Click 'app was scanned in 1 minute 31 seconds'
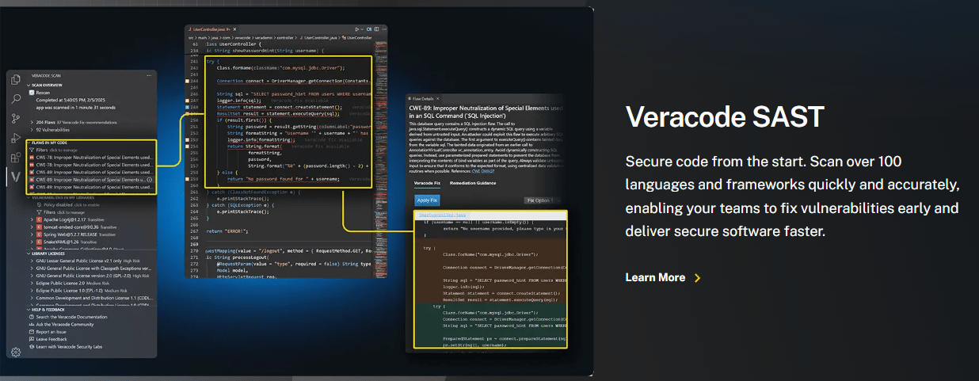This screenshot has height=381, width=979. point(76,107)
